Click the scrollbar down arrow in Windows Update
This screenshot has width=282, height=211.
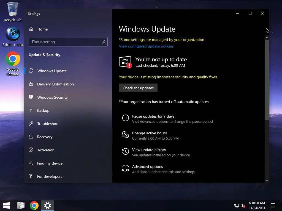click(267, 181)
